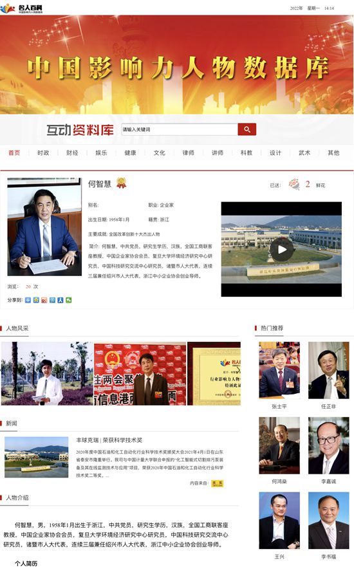The image size is (354, 567).
Task: Share to WeChat green icon
Action: [x=69, y=300]
